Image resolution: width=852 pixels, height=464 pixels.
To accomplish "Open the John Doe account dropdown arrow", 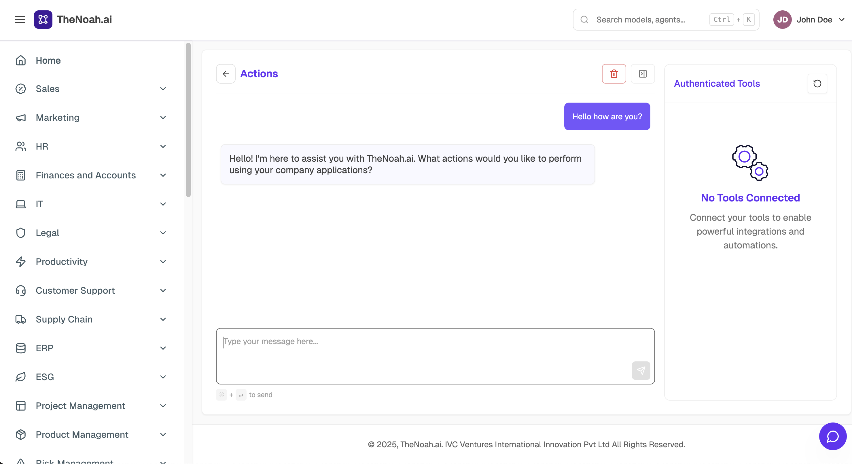I will (x=842, y=20).
